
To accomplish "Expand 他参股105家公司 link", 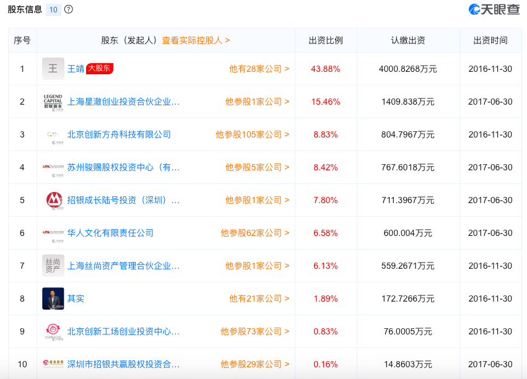I will 253,135.
